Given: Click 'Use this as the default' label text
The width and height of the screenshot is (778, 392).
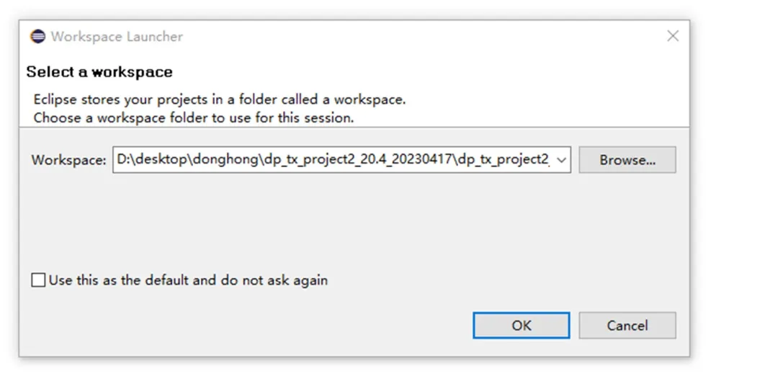Looking at the screenshot, I should pos(188,280).
